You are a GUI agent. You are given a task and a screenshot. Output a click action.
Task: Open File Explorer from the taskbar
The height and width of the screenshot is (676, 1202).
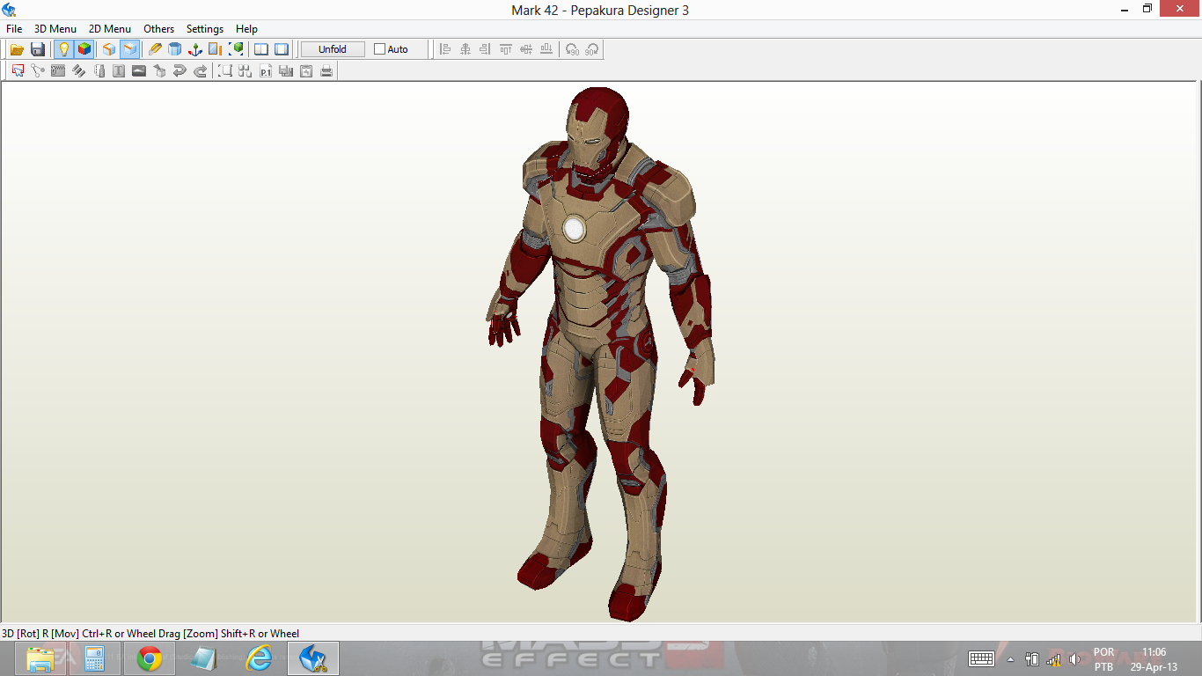(40, 658)
